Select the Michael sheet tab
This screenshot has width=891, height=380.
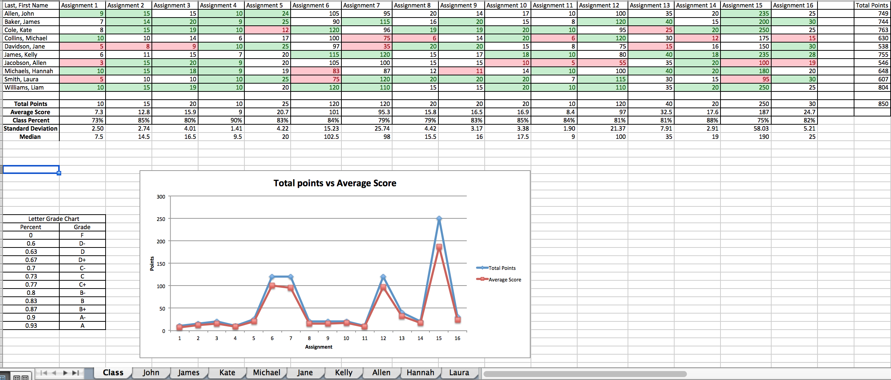coord(266,373)
